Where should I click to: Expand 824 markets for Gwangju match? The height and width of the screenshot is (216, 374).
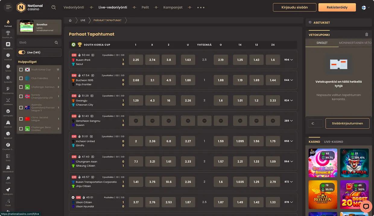pos(289,100)
